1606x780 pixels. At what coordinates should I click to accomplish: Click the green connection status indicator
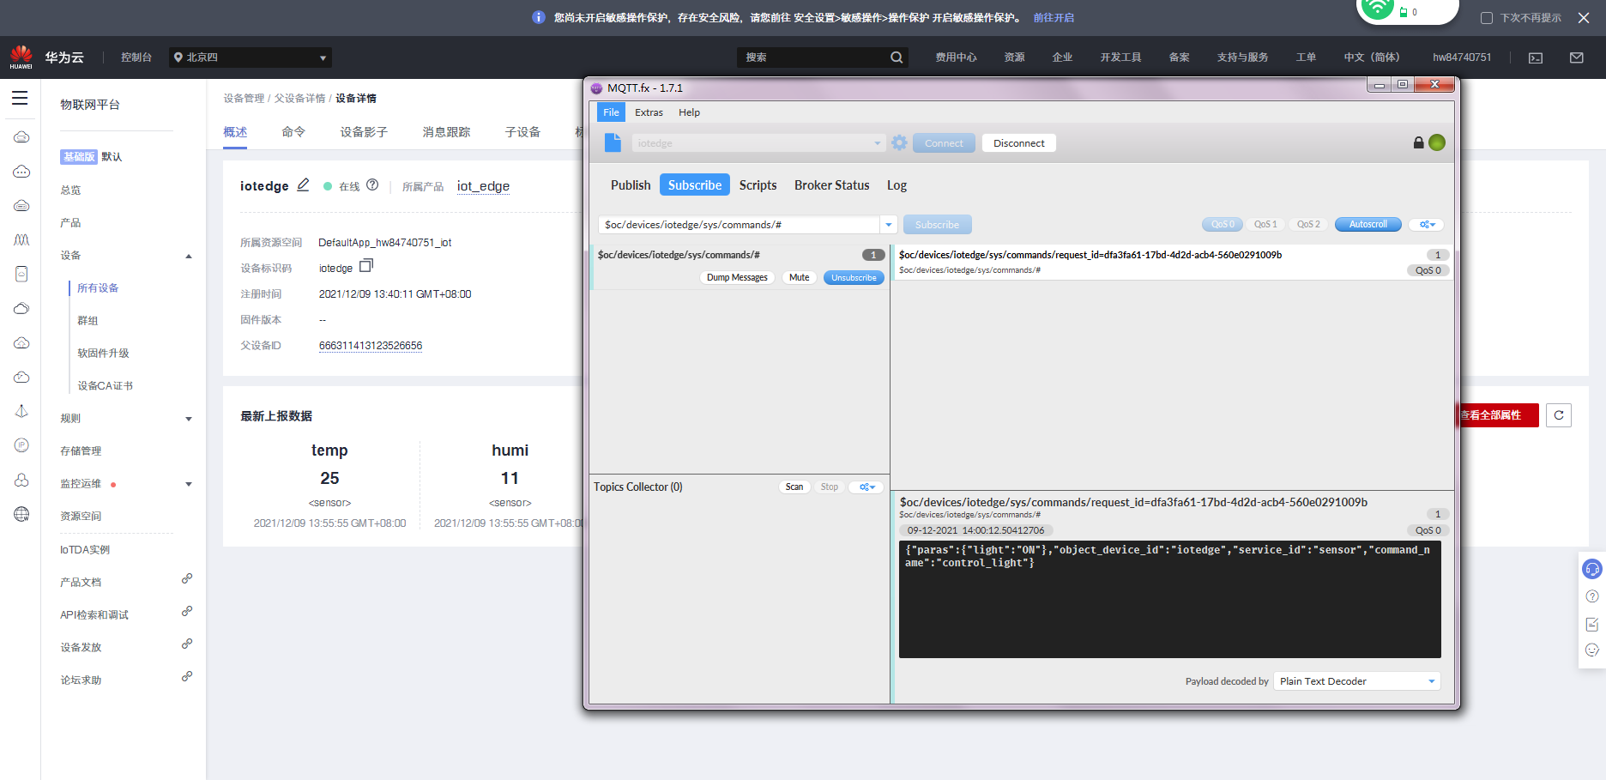click(1437, 142)
